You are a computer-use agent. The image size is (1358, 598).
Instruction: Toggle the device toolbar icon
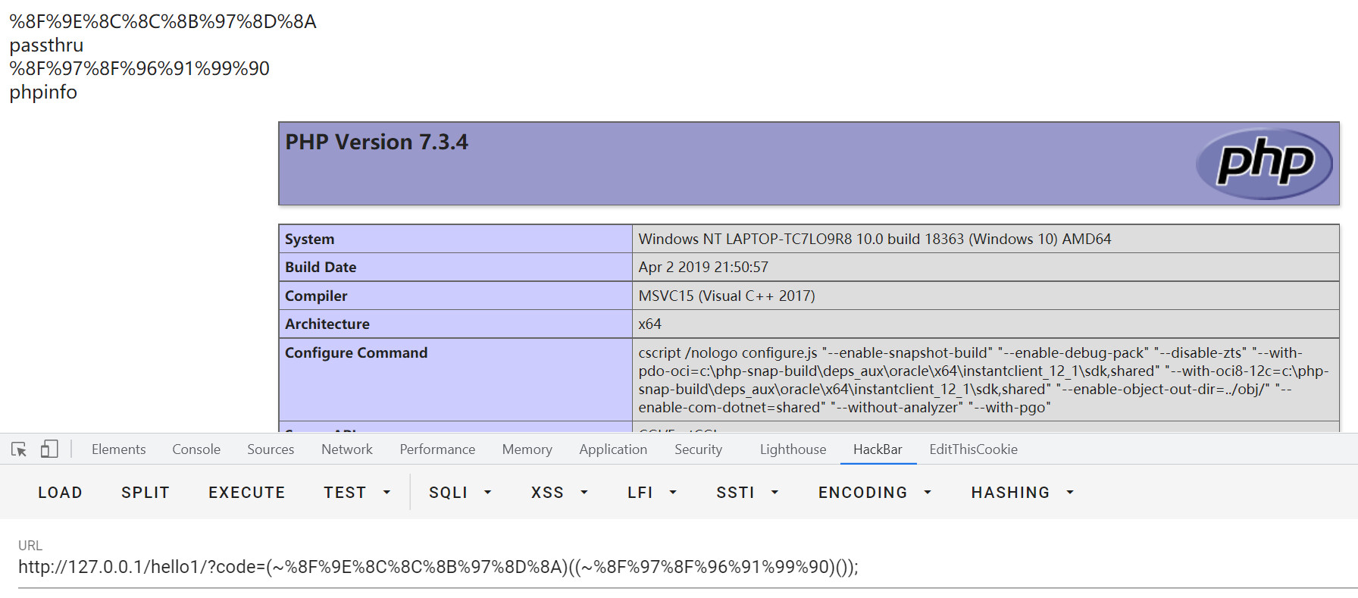(x=49, y=449)
